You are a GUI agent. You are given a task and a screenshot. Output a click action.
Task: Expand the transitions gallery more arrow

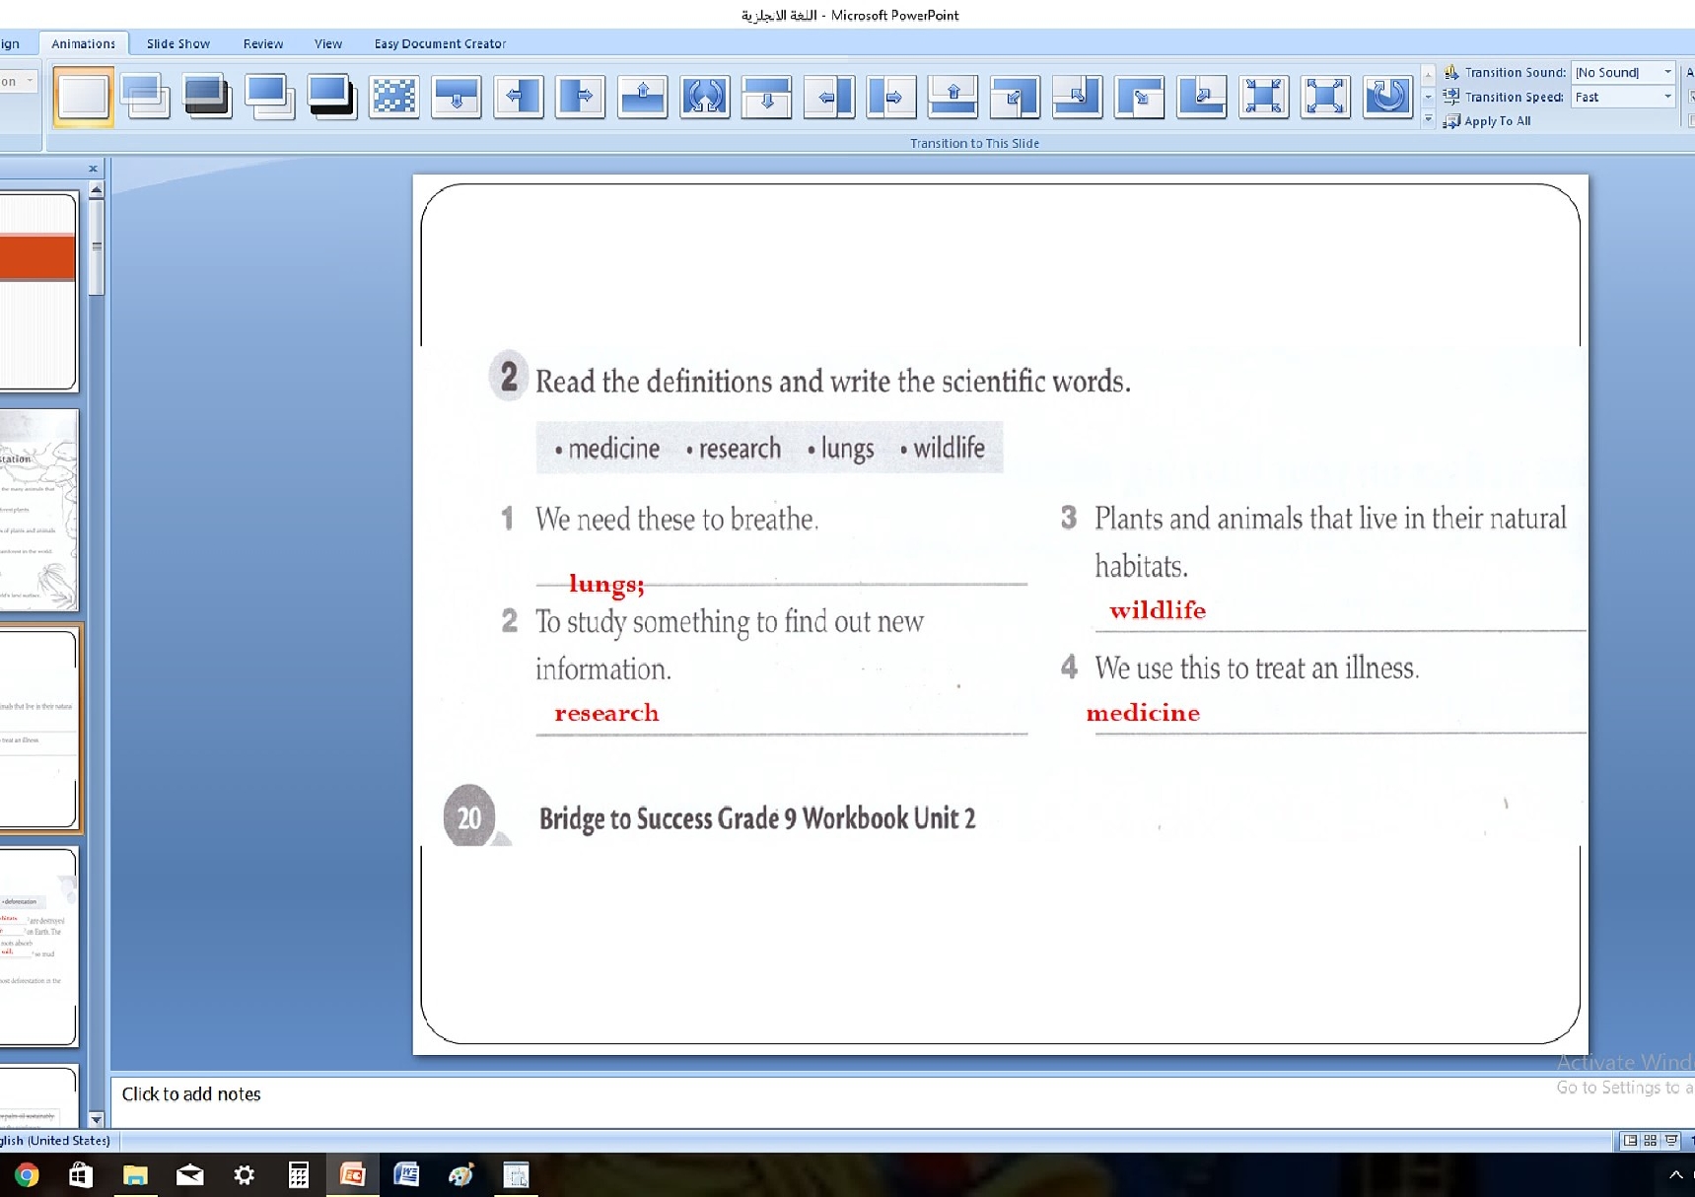(x=1428, y=120)
